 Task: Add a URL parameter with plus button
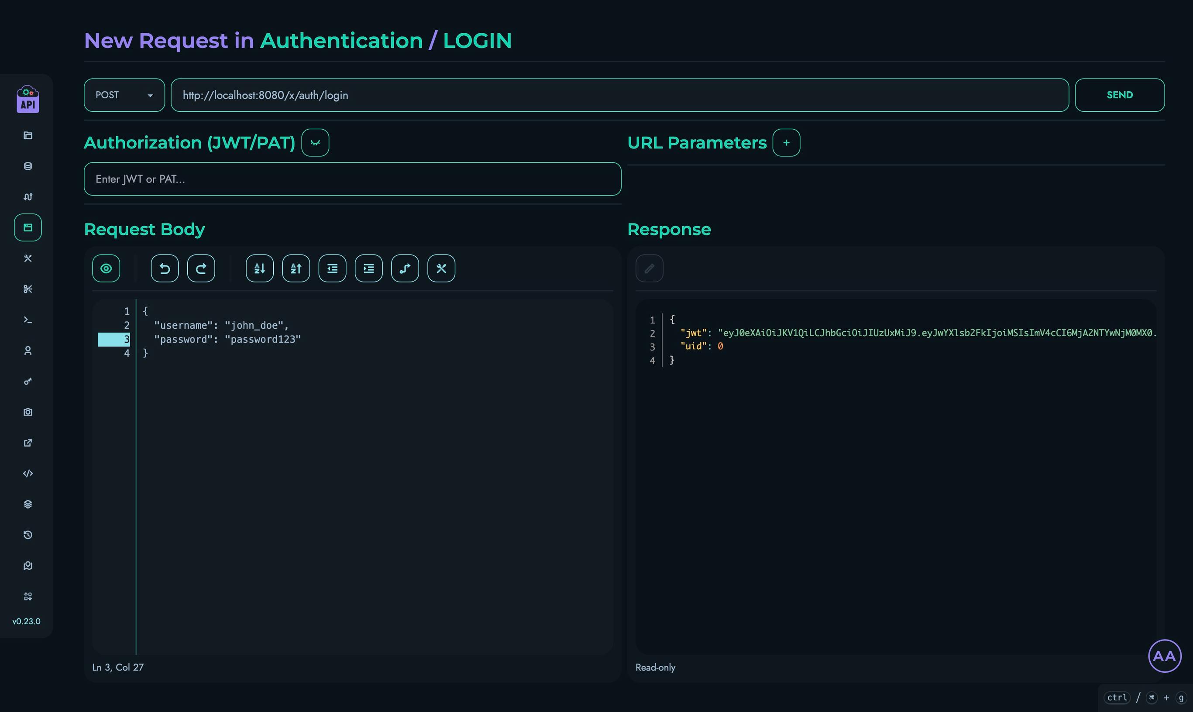[x=786, y=142]
